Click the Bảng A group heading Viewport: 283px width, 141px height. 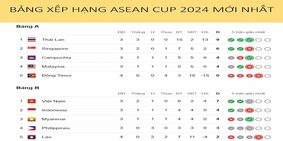(x=23, y=26)
